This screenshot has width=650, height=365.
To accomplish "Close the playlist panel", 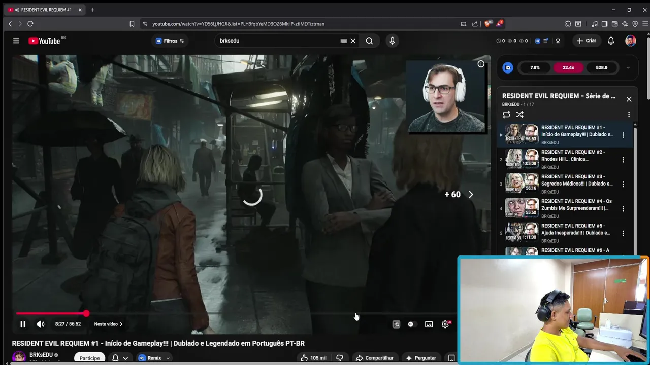I will tap(629, 99).
